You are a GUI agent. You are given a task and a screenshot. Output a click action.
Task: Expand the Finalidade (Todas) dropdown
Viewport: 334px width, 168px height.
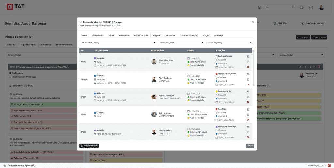point(181,43)
